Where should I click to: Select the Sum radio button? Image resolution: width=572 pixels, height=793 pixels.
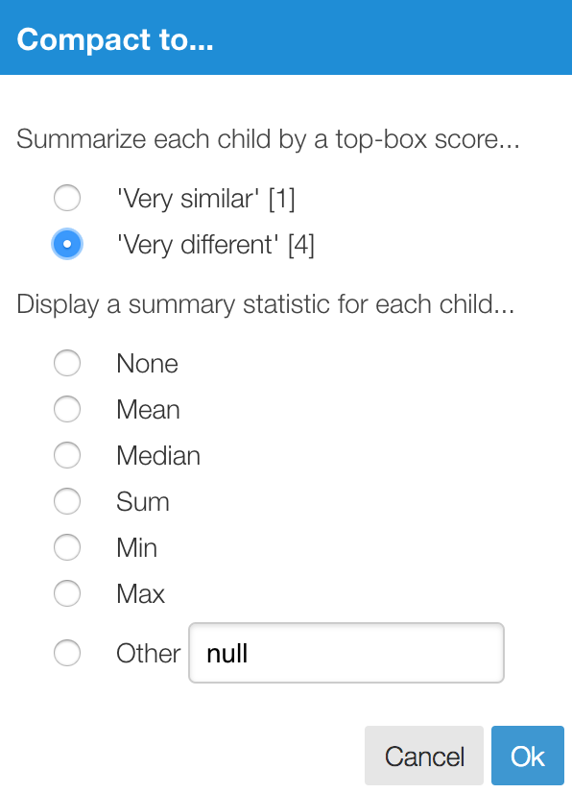tap(67, 501)
